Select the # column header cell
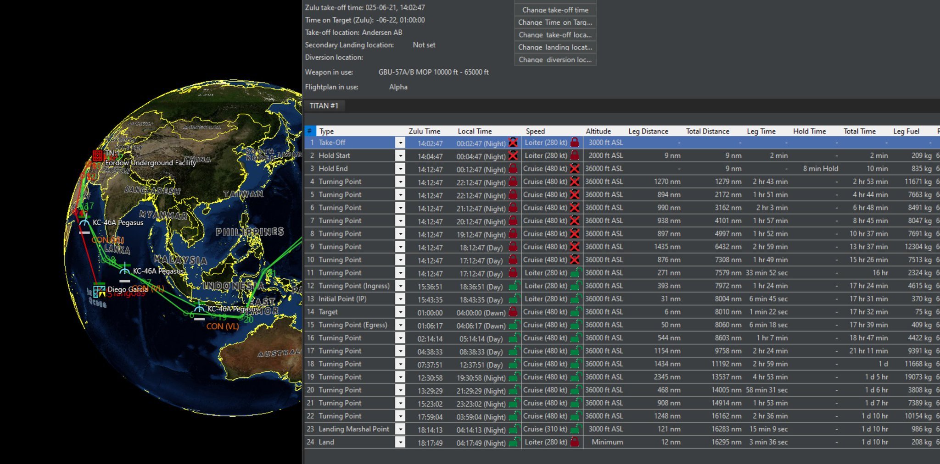940x464 pixels. click(x=310, y=131)
